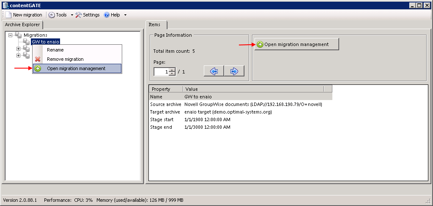
Task: Click the Property column header
Action: point(166,89)
